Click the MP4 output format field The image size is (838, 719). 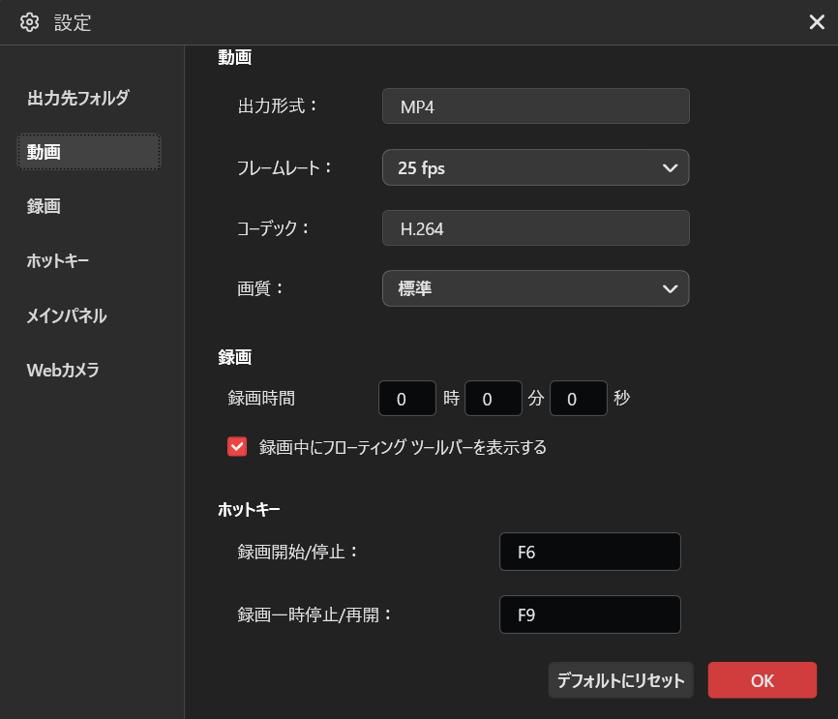535,105
